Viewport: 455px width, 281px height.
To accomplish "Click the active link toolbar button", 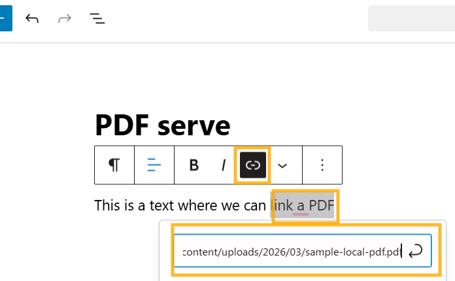I will (252, 165).
